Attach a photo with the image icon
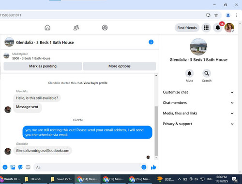 pyautogui.click(x=13, y=167)
